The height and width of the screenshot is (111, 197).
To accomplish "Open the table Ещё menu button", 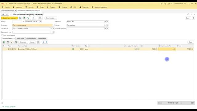I will 191,42.
